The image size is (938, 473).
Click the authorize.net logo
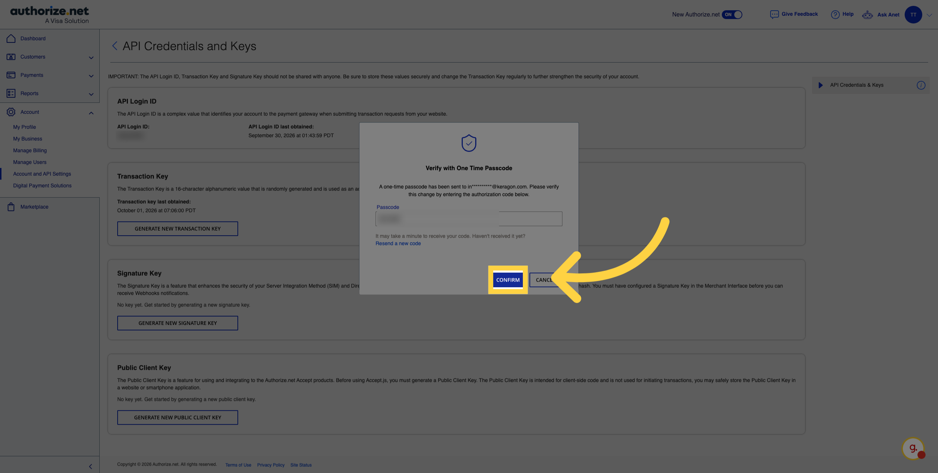49,15
